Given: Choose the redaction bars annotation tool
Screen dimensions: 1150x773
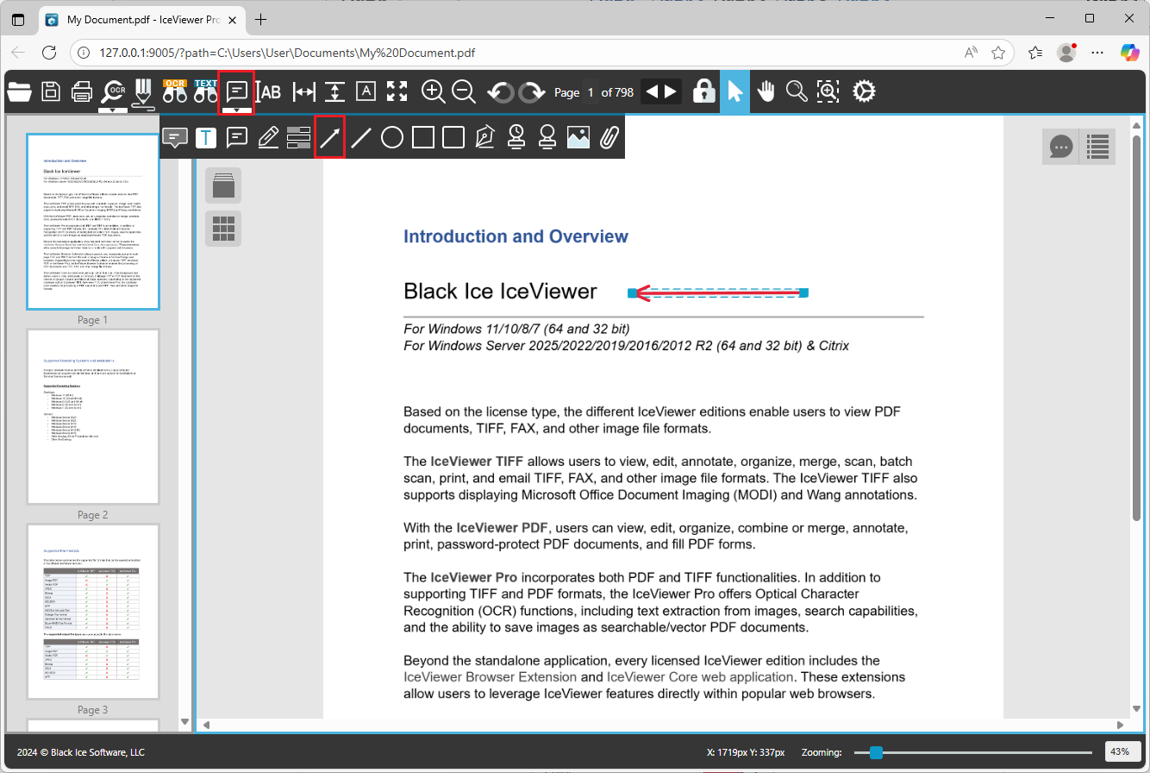Looking at the screenshot, I should point(298,137).
